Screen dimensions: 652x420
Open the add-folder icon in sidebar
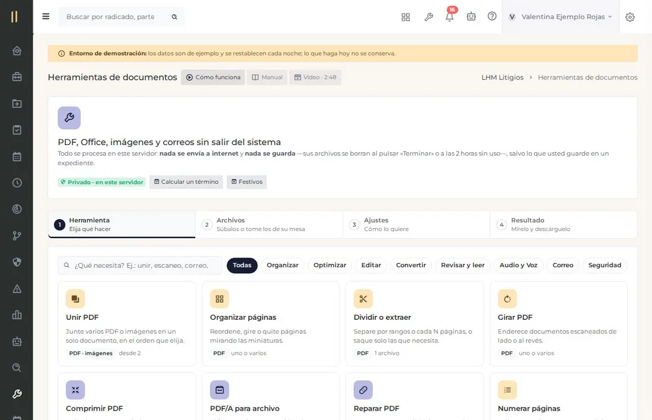17,104
